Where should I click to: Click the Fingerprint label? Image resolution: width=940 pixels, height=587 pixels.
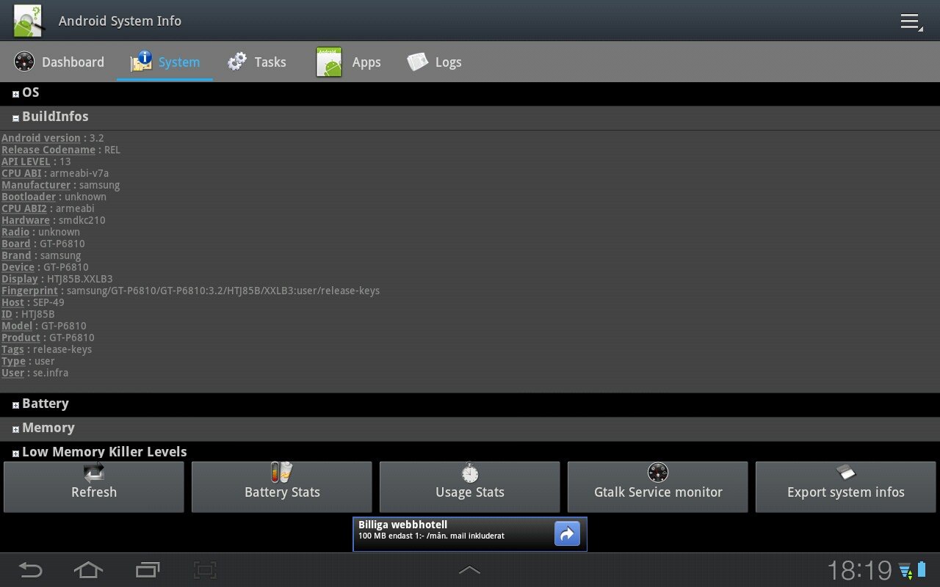tap(29, 291)
